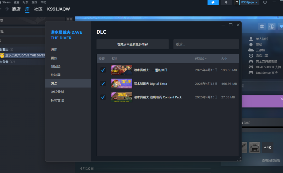Open the 控制器 settings tab

click(56, 75)
